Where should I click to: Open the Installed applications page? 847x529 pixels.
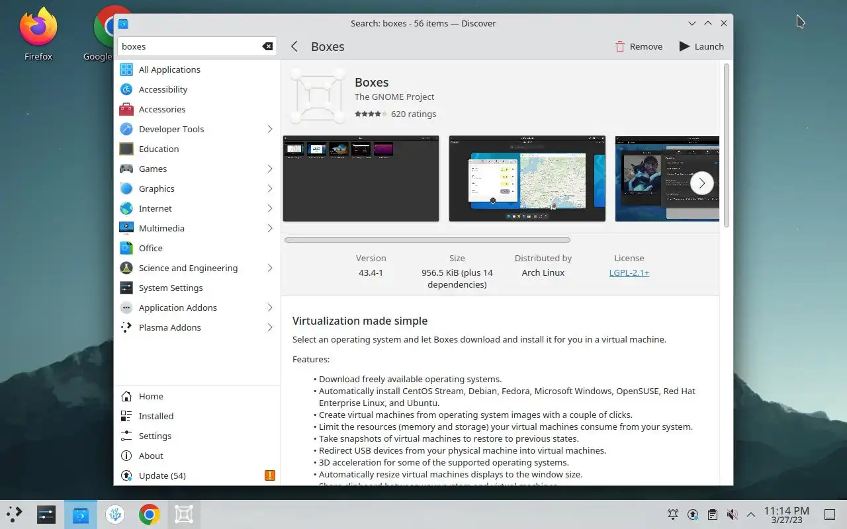coord(197,416)
